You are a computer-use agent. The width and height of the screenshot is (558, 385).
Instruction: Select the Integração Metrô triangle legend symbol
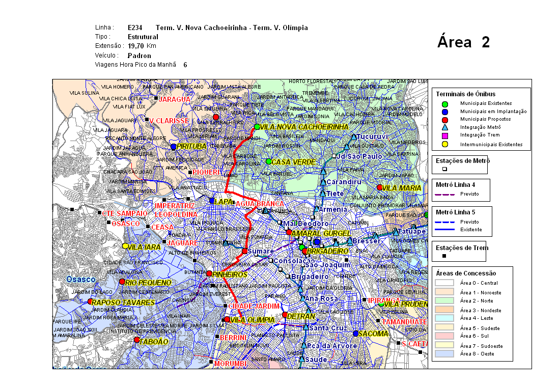[445, 127]
